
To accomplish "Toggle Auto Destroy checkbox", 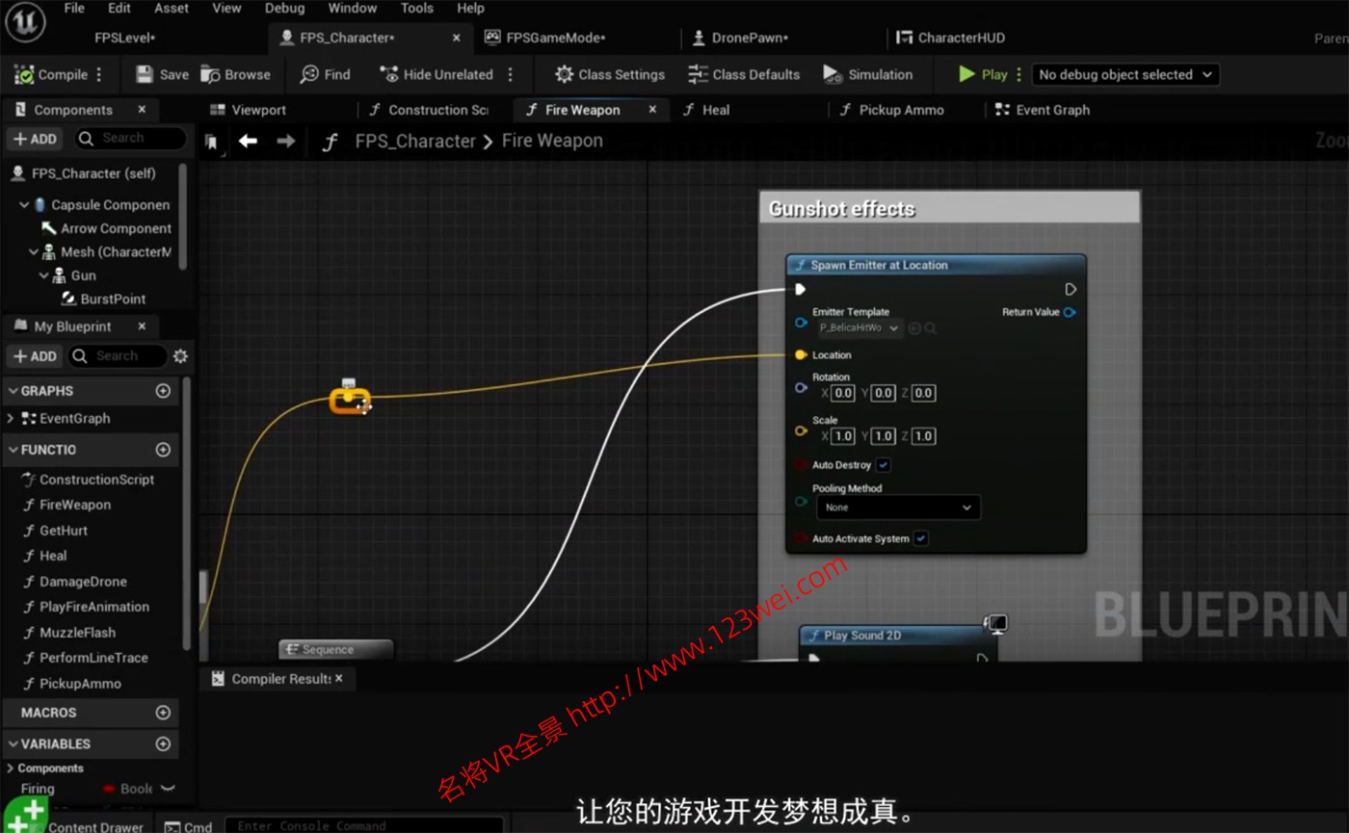I will pyautogui.click(x=884, y=465).
